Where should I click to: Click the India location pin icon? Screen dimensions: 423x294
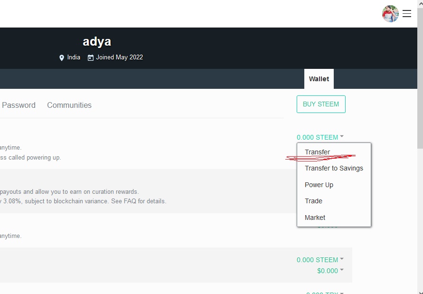[62, 57]
